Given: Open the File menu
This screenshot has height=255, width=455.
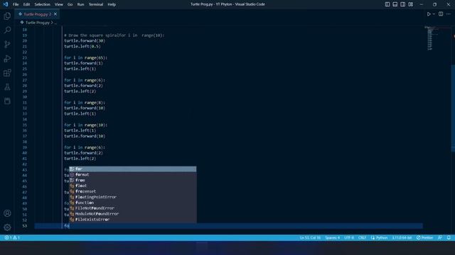Looking at the screenshot, I should click(x=16, y=4).
